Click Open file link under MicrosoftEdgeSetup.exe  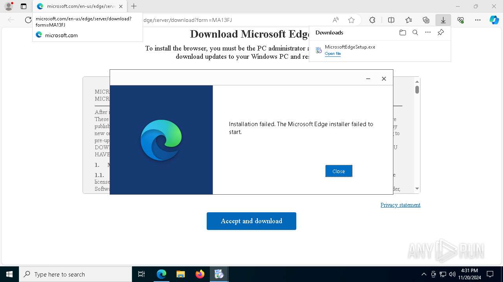333,54
